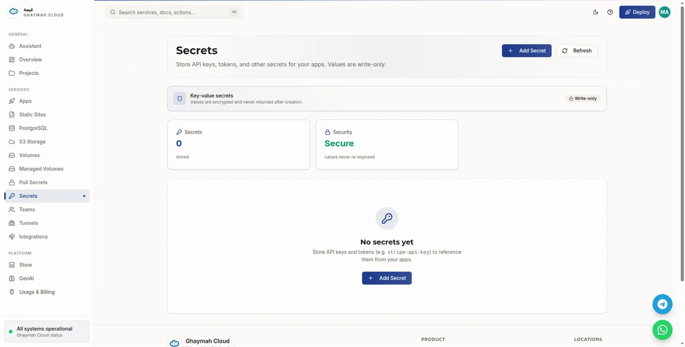
Task: Click the Security Secure card
Action: [387, 145]
